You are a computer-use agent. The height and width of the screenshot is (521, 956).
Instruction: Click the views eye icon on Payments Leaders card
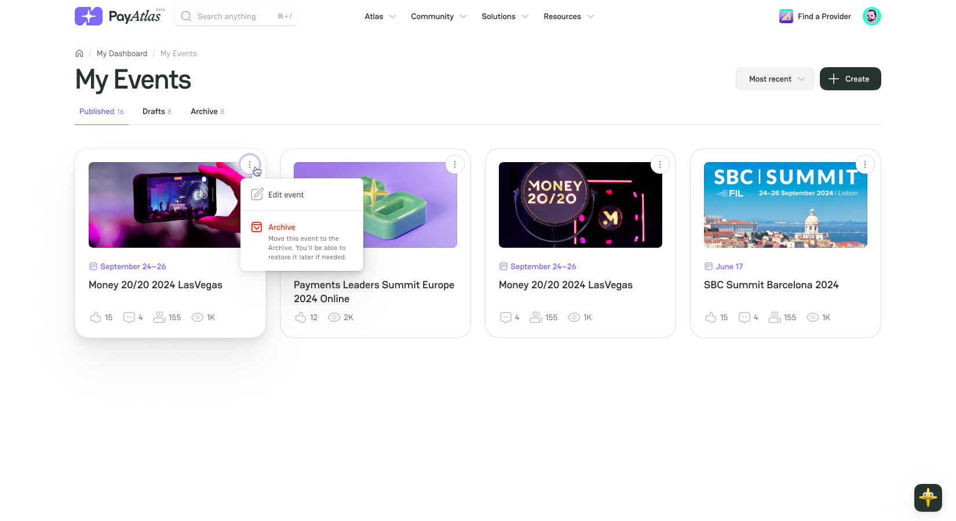pyautogui.click(x=334, y=317)
